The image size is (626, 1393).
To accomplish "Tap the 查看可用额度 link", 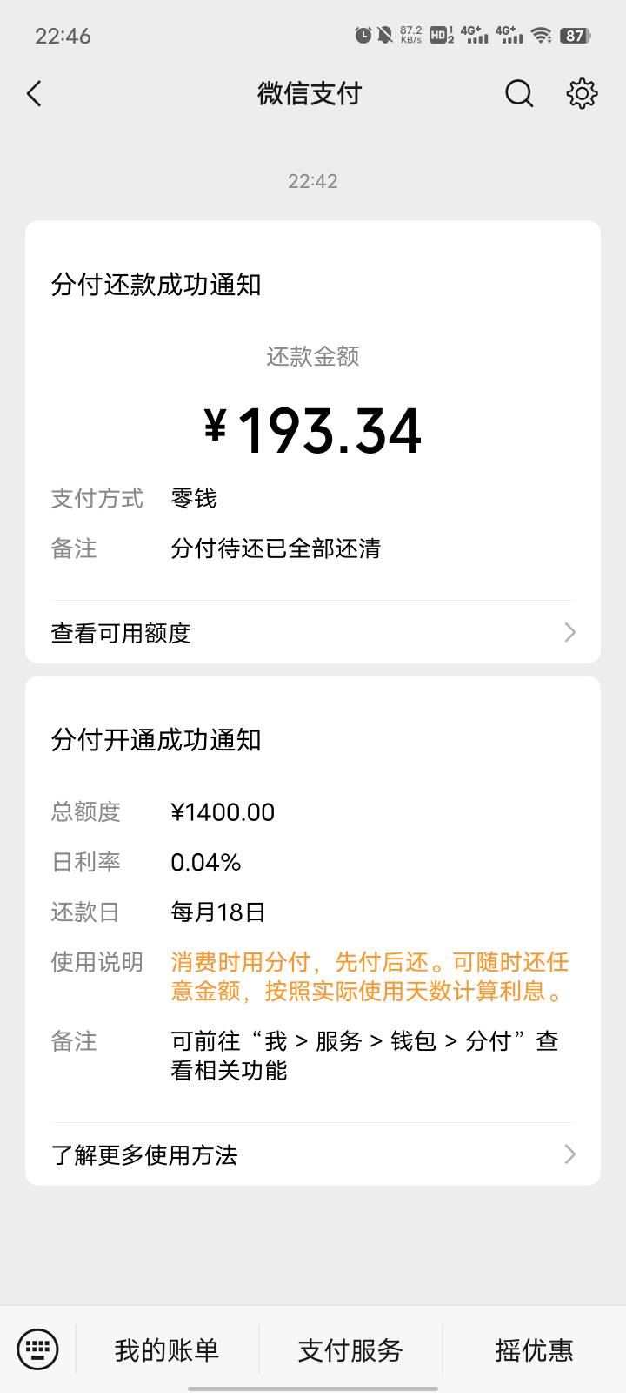I will 121,633.
